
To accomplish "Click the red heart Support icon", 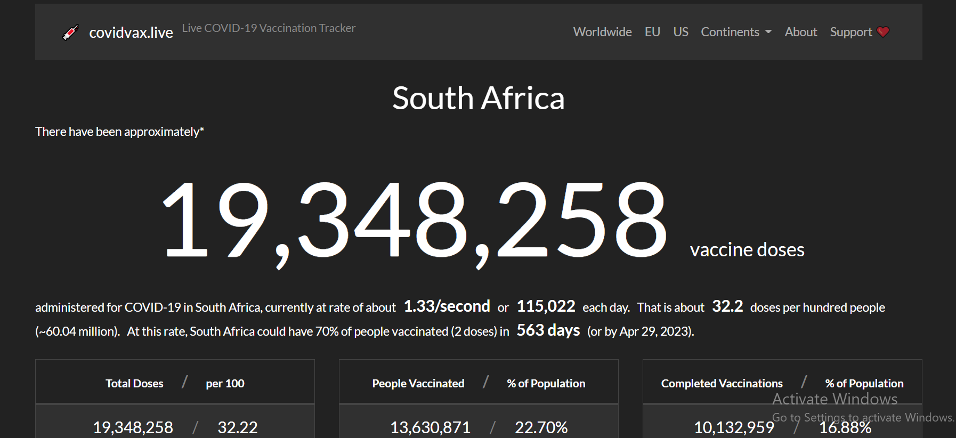I will click(883, 32).
